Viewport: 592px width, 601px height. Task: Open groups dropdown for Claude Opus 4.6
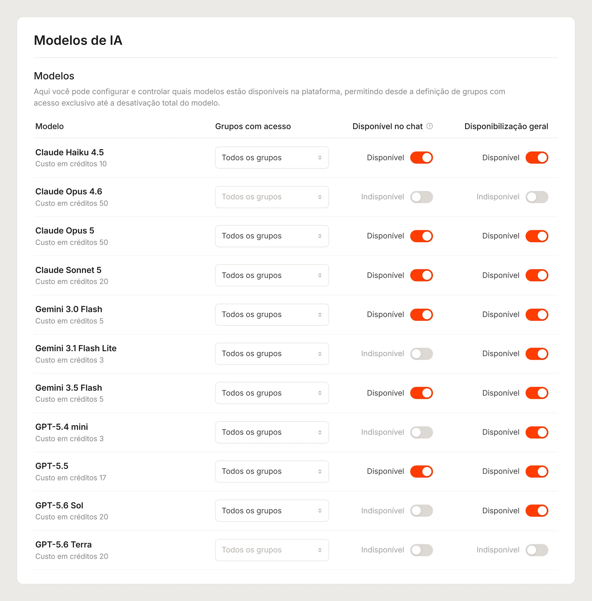272,197
